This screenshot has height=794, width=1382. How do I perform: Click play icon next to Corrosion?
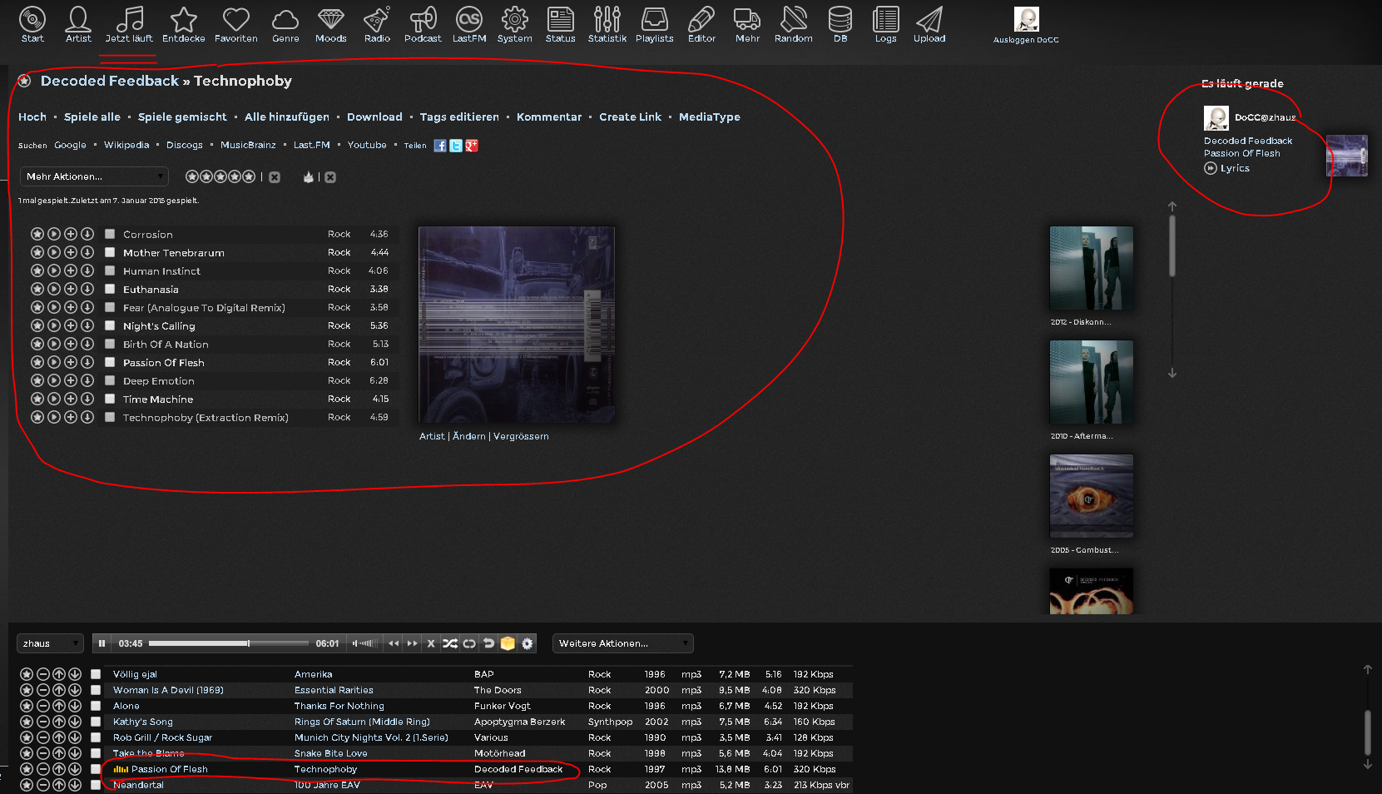coord(54,235)
